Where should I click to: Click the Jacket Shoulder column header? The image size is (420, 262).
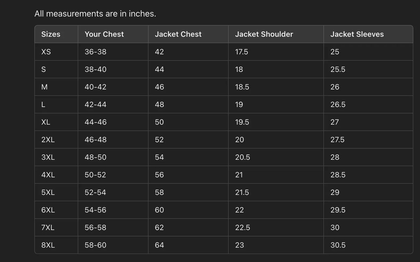(264, 34)
